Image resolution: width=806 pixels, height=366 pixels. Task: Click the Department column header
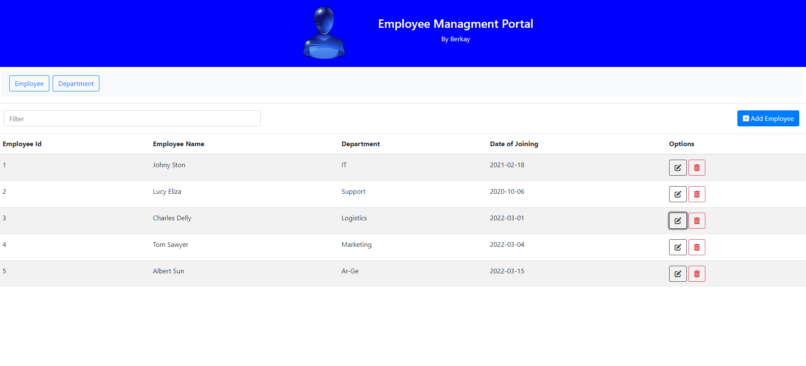(x=360, y=144)
